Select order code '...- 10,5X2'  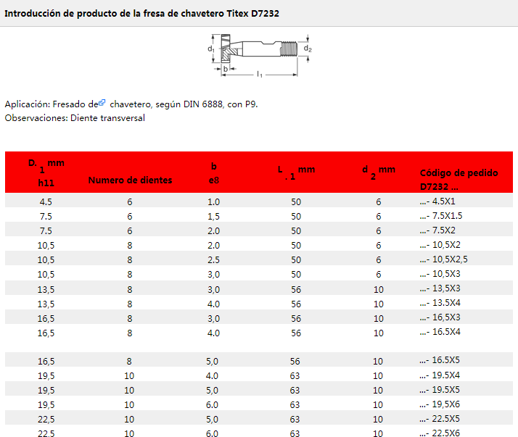pos(440,245)
